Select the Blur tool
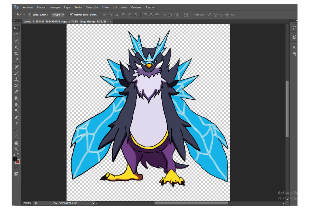Screen dimensions: 329x211 (16, 104)
